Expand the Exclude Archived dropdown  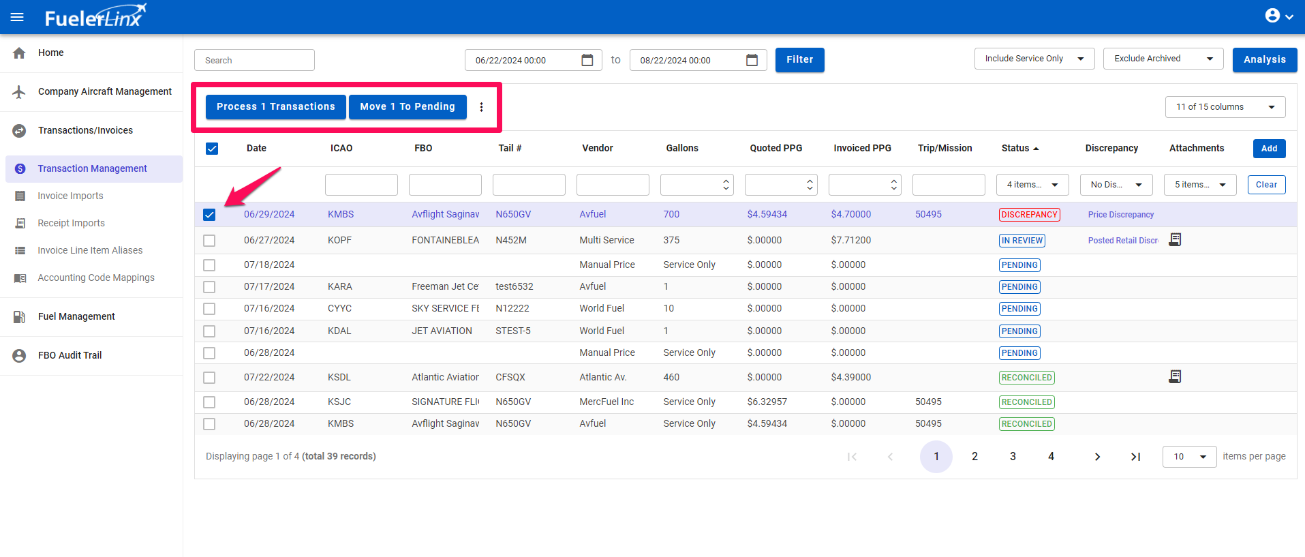coord(1163,59)
